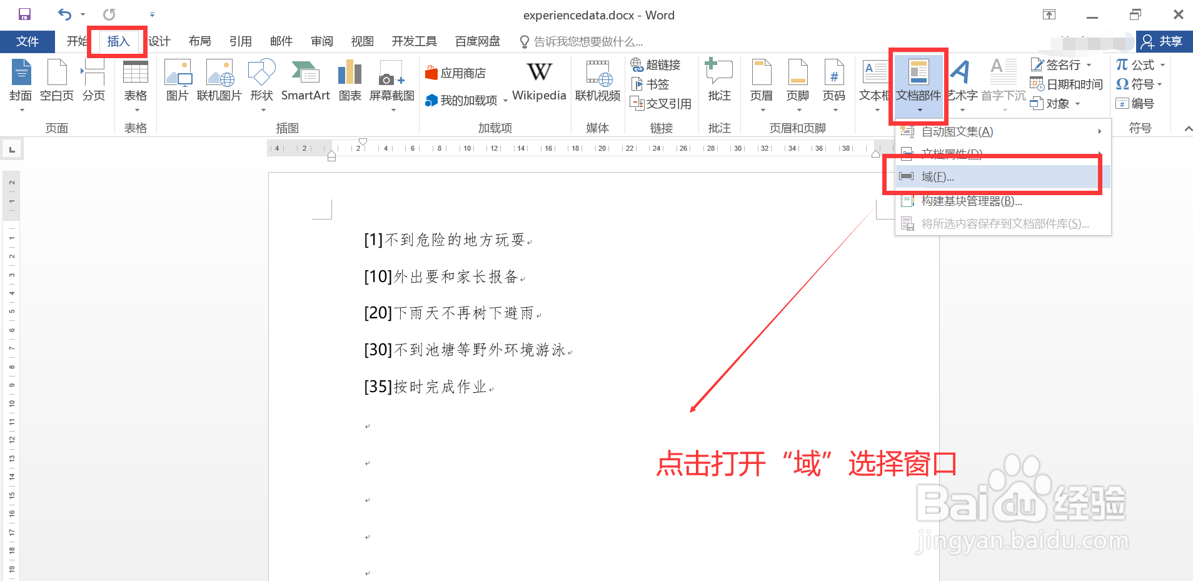Open the 应用商店 add-in store
The width and height of the screenshot is (1193, 581).
[456, 73]
